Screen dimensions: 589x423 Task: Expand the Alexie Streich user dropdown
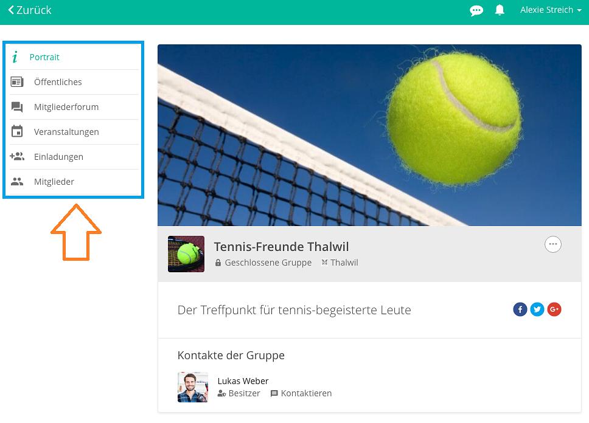click(551, 10)
